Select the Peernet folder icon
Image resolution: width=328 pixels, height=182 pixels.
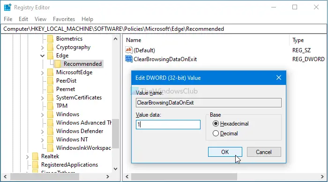pos(51,89)
